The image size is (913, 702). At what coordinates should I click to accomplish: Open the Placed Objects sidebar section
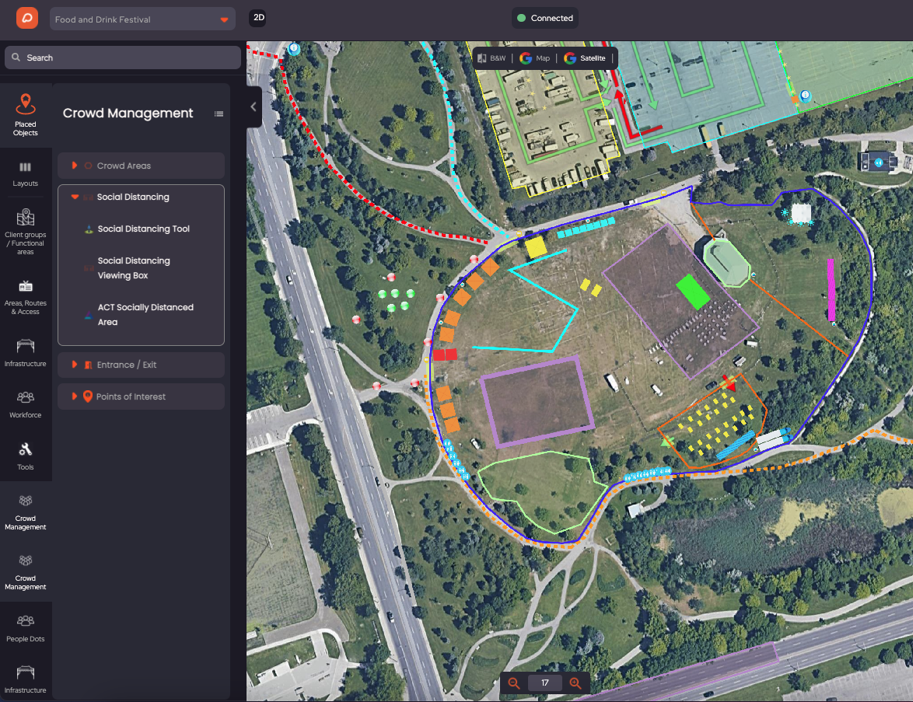pyautogui.click(x=26, y=115)
